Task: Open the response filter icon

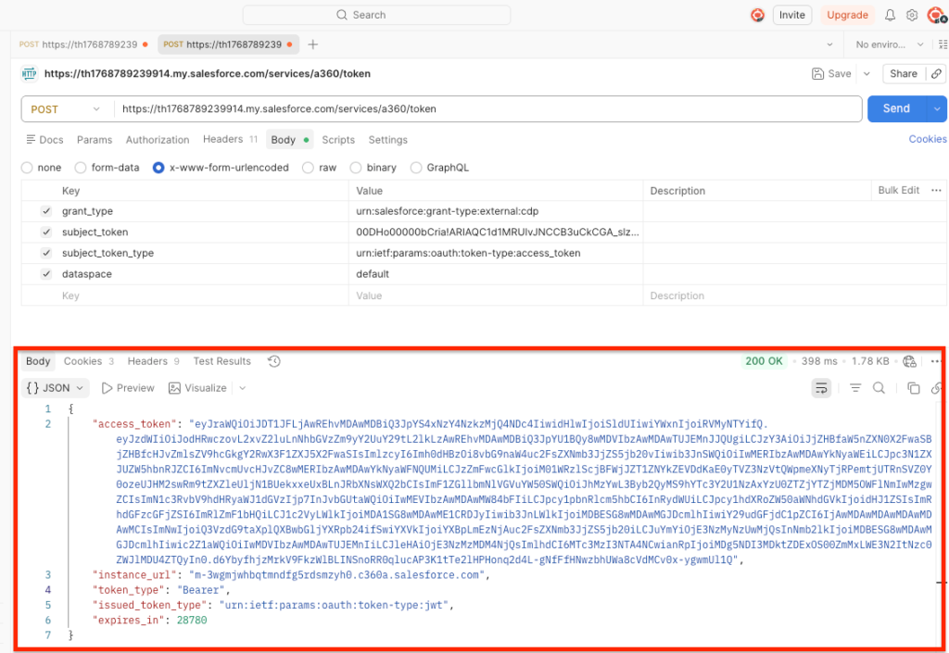Action: coord(855,388)
